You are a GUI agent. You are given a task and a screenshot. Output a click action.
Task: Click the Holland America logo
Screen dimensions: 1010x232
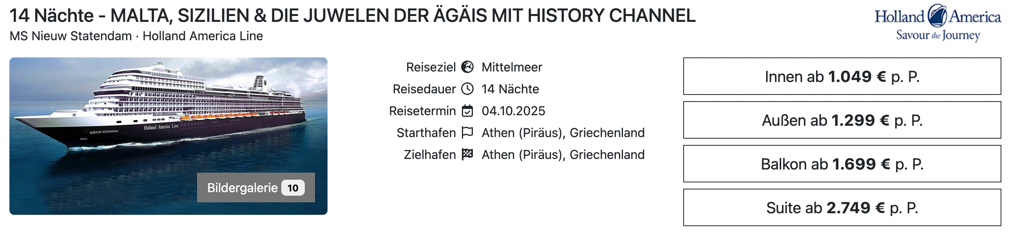pos(938,23)
